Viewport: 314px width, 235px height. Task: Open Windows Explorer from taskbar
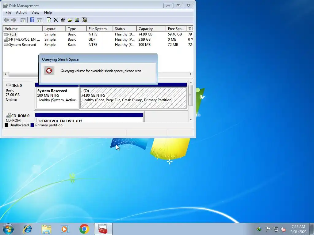pos(46,229)
